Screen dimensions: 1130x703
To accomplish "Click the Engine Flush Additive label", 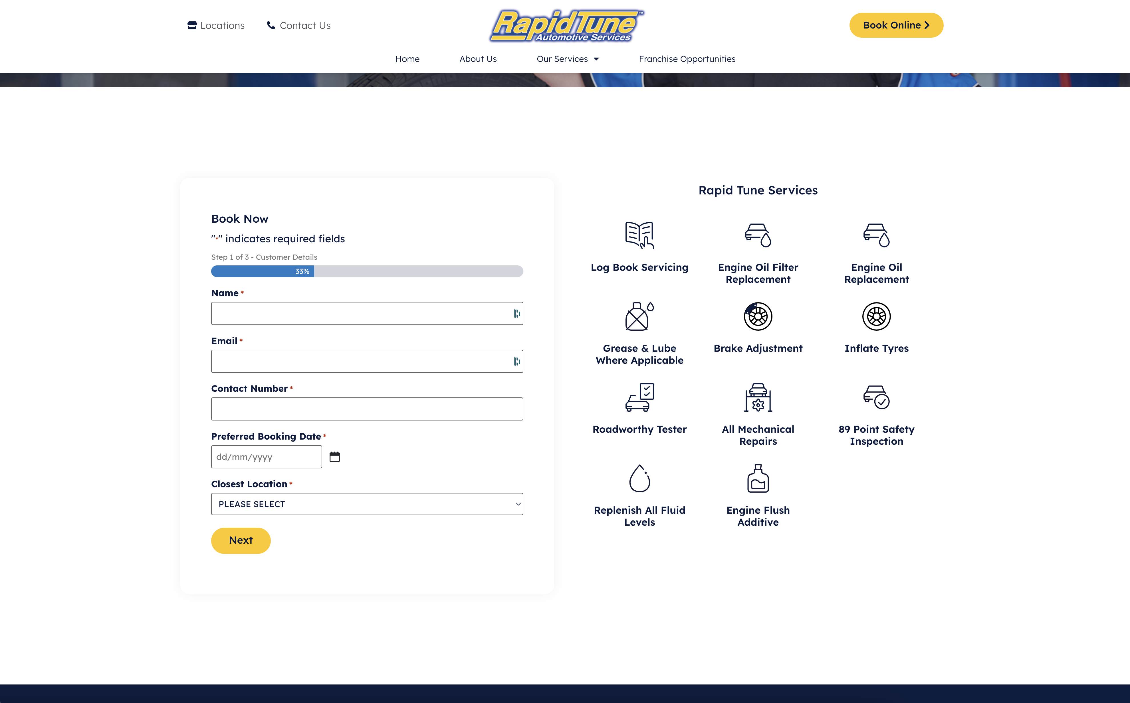I will coord(758,516).
